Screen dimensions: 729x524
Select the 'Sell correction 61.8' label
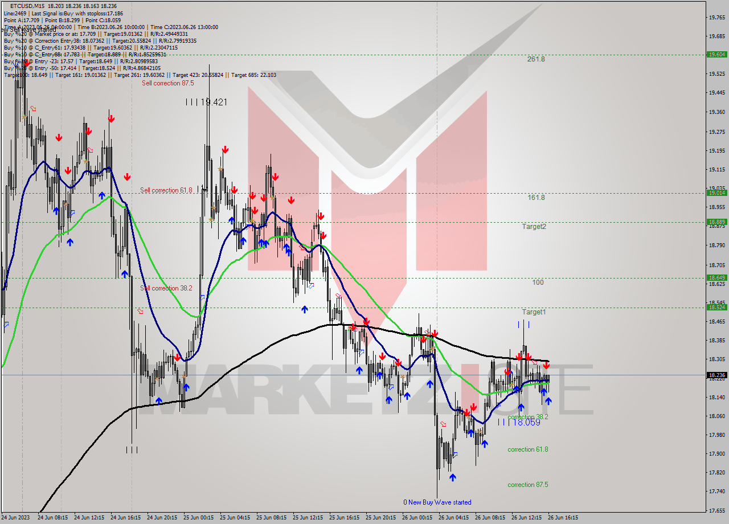point(166,190)
